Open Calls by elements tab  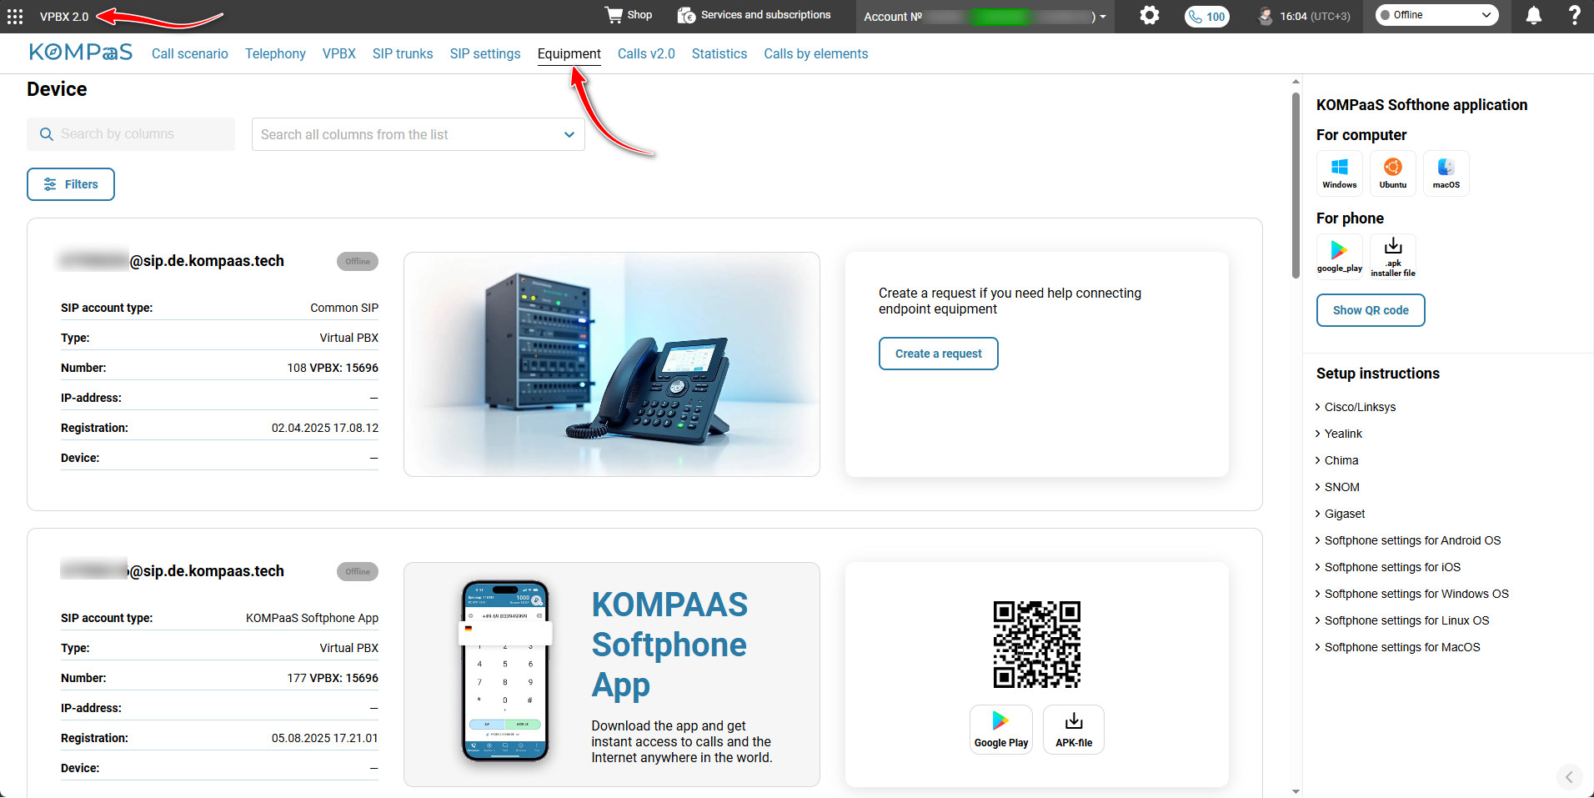[x=816, y=53]
